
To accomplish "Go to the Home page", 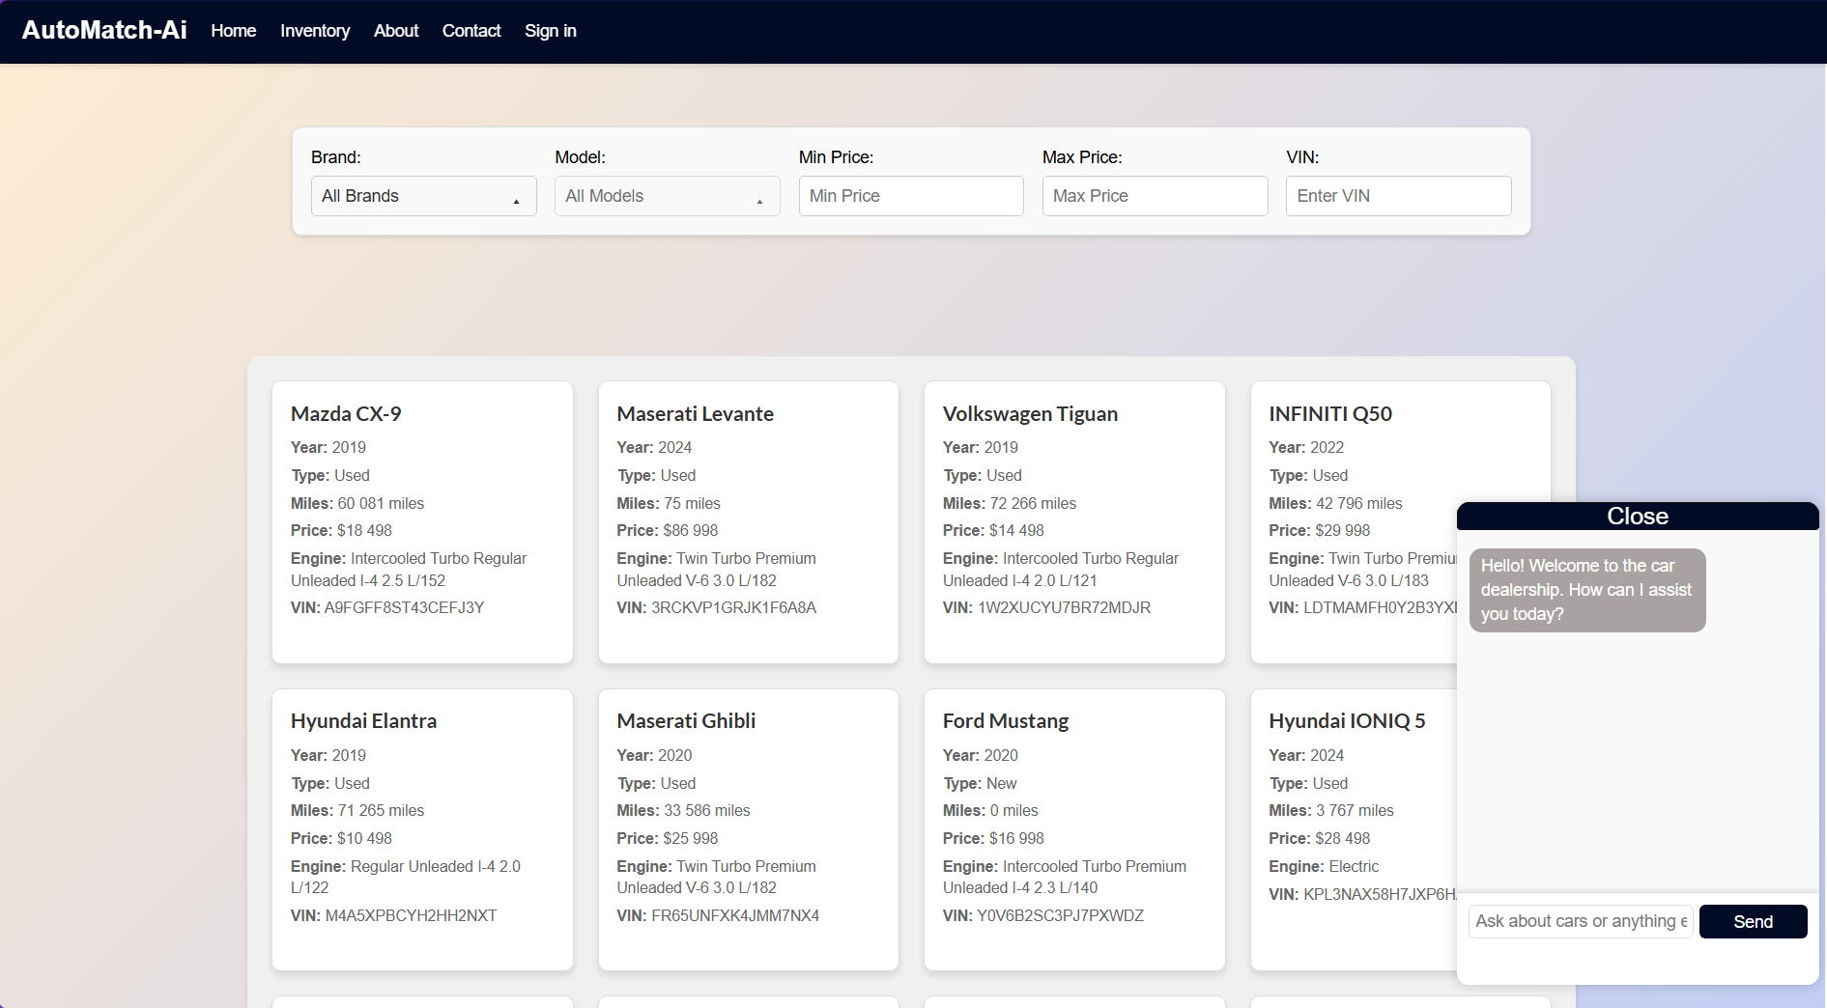I will [234, 31].
